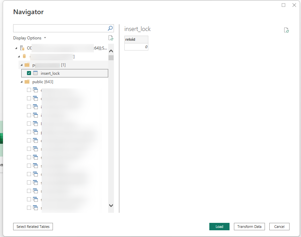Collapse the root ODBC data source node
The height and width of the screenshot is (237, 301).
[16, 48]
